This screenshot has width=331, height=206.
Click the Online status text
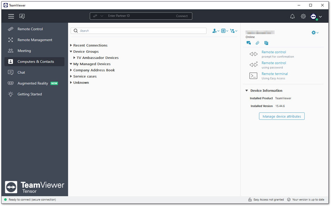[250, 37]
